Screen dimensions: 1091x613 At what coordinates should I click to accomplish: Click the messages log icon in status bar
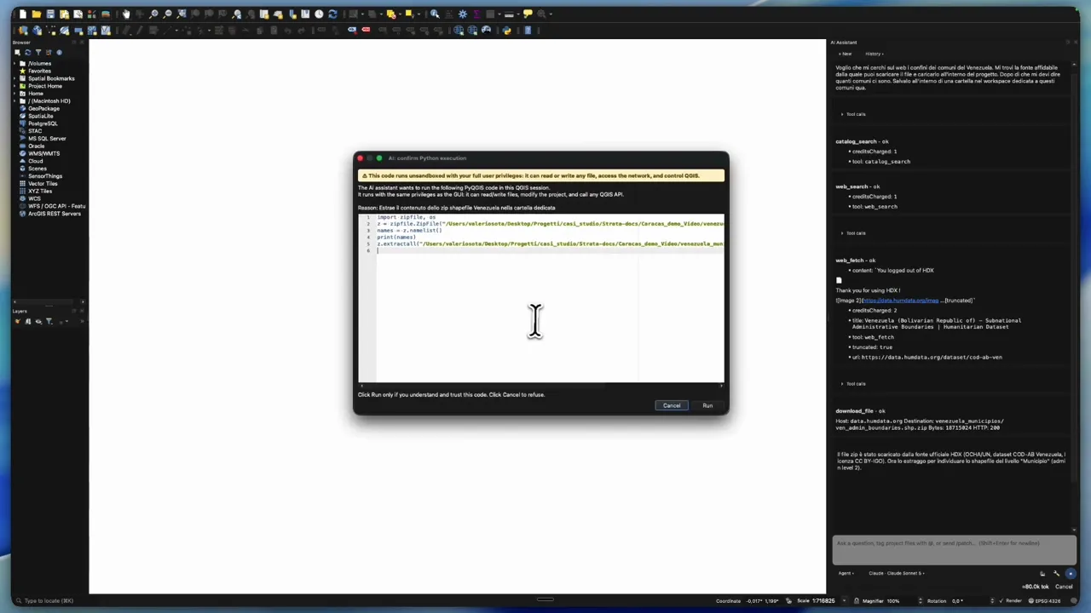(1073, 600)
